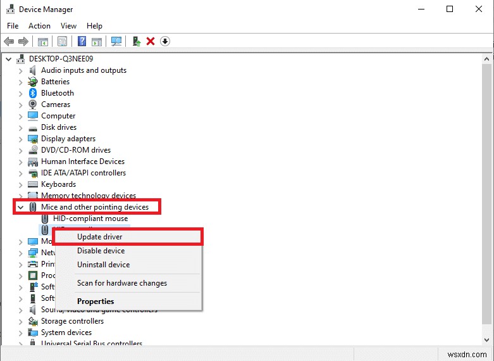The width and height of the screenshot is (494, 361).
Task: Click Device Manager title bar app icon
Action: coord(10,9)
